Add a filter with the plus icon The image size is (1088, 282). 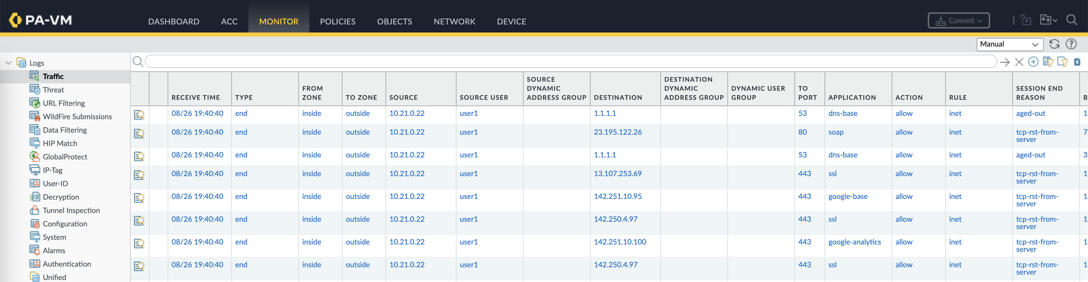click(1033, 62)
